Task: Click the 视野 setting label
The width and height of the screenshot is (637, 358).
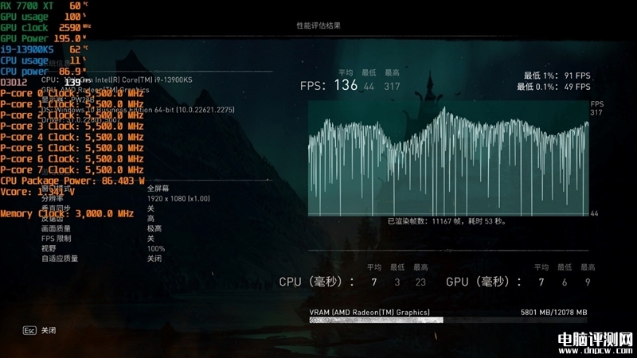Action: pos(49,248)
